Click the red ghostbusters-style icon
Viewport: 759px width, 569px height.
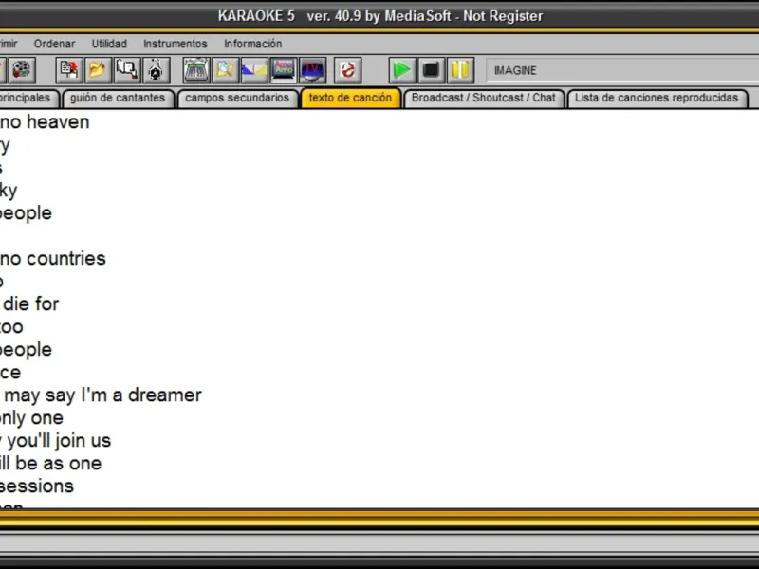pyautogui.click(x=347, y=70)
